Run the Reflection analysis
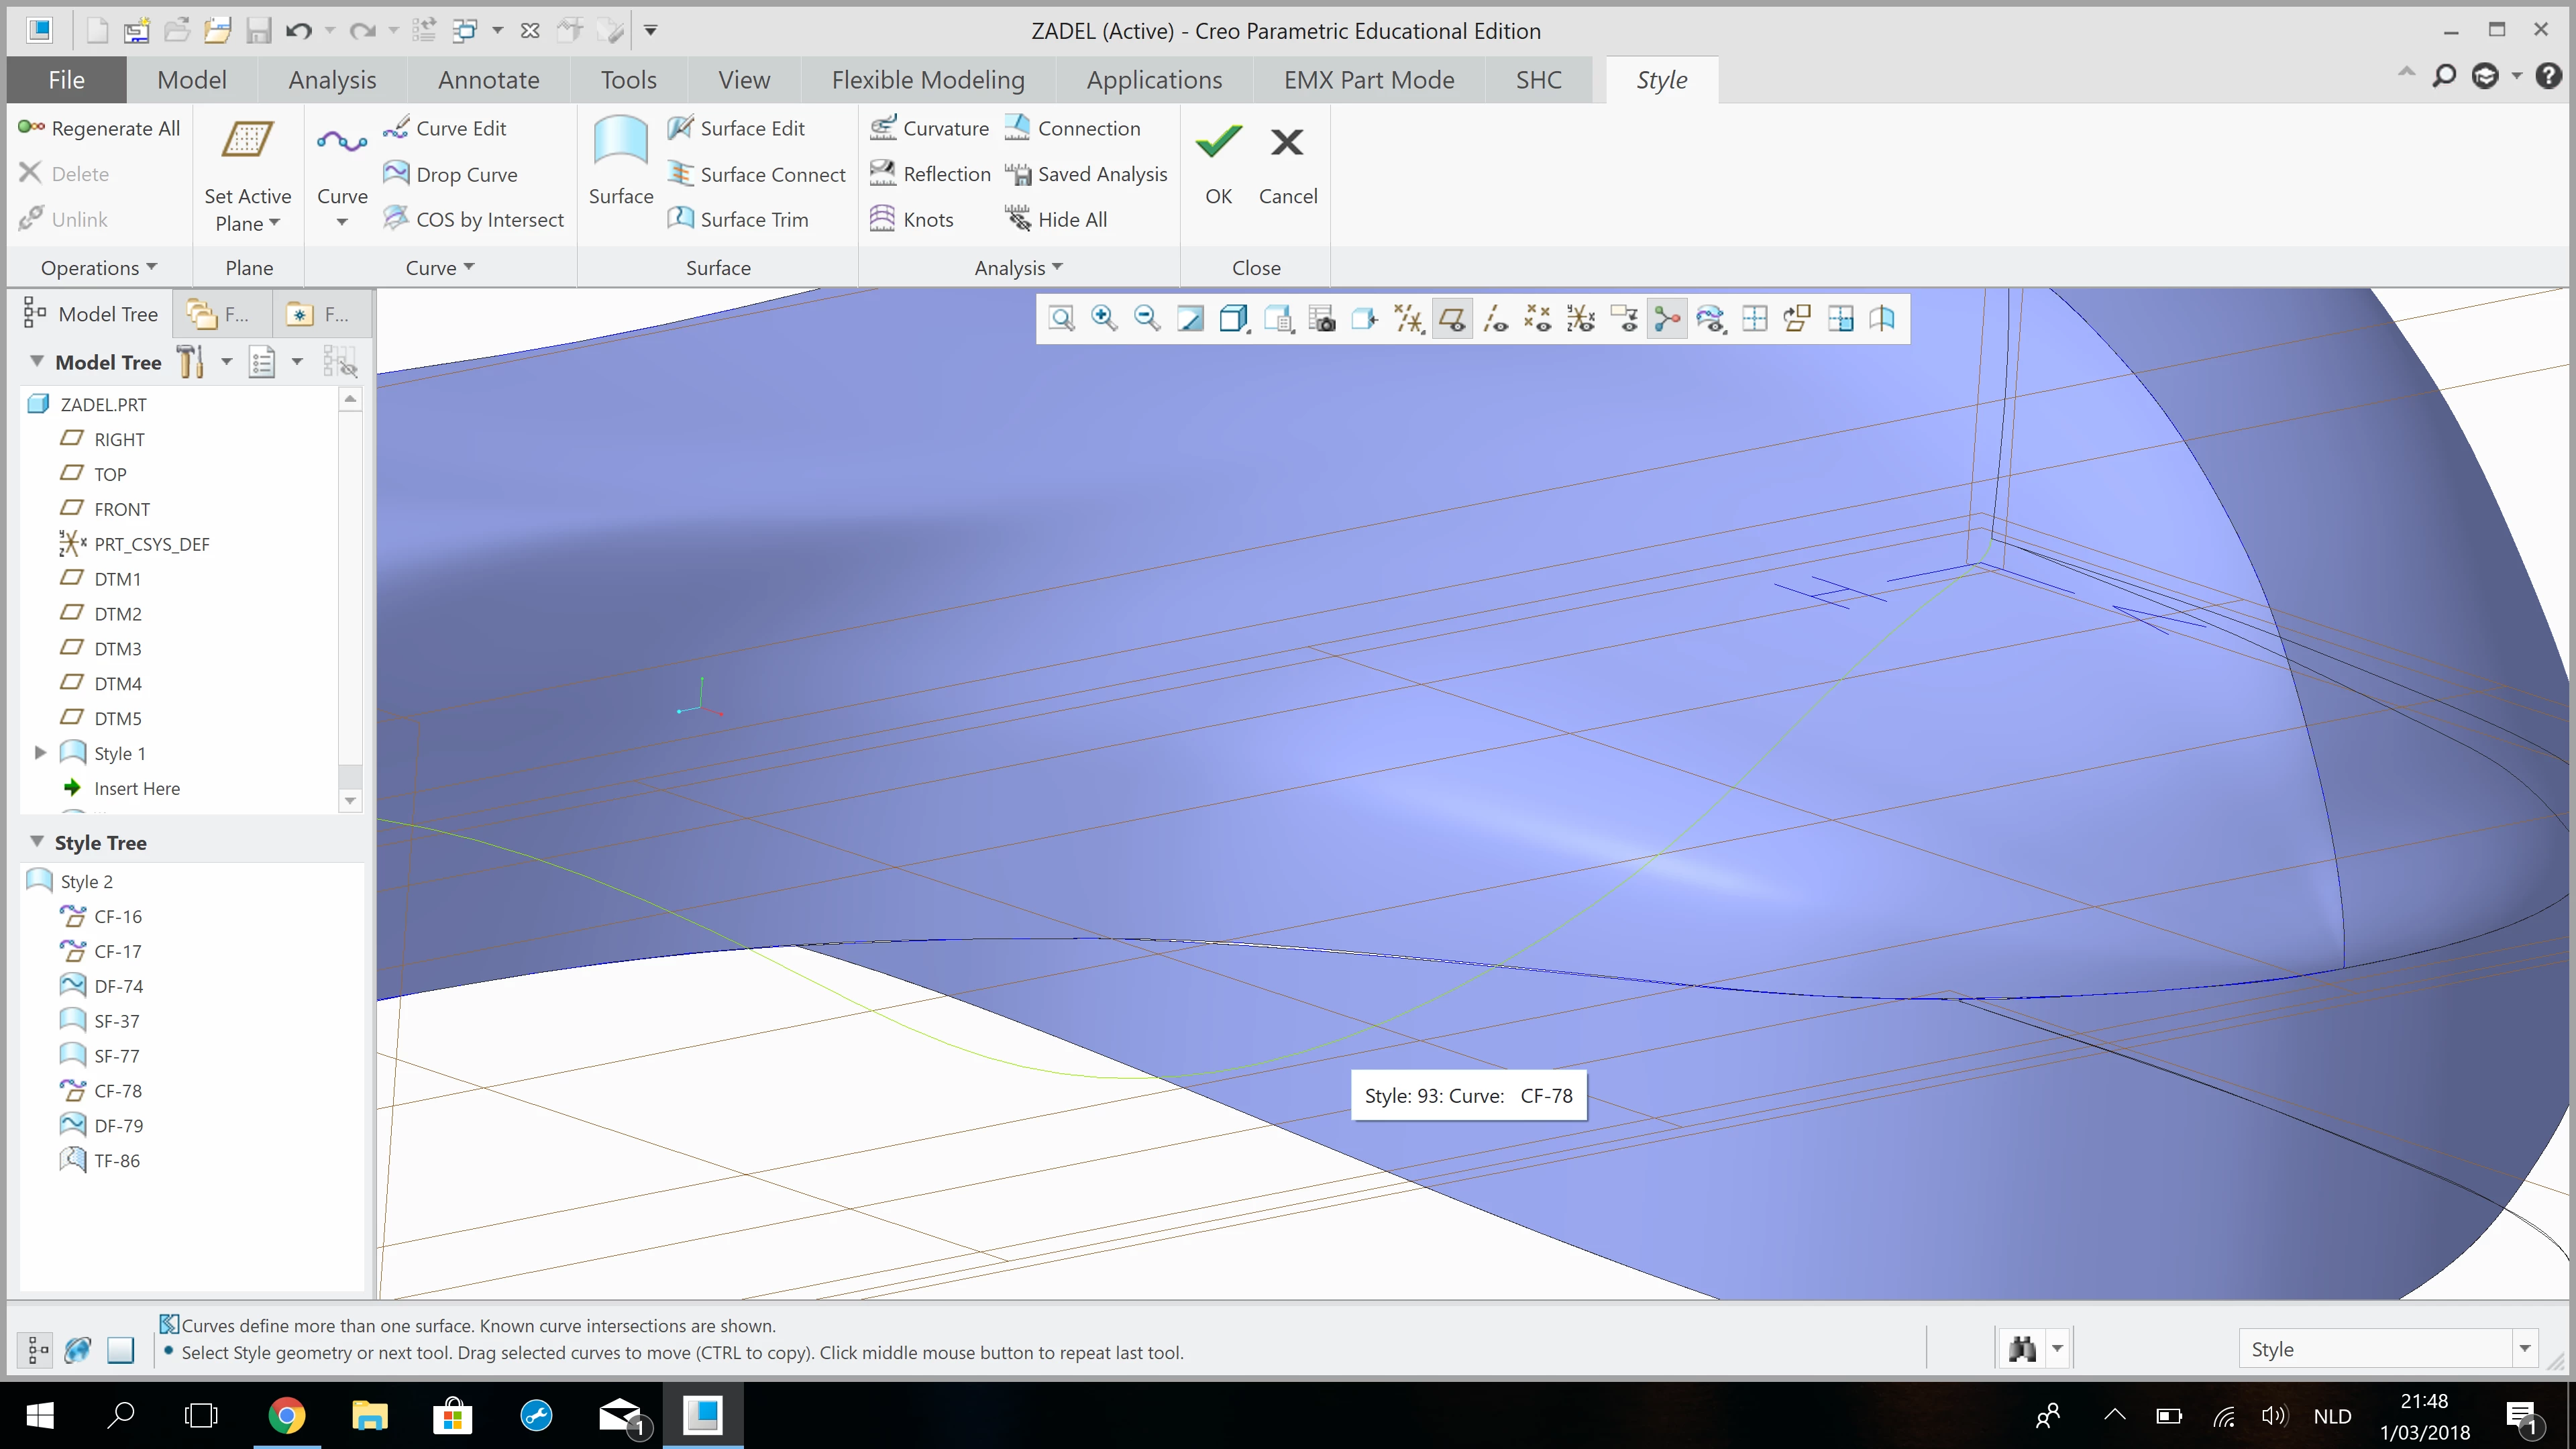Viewport: 2576px width, 1449px height. pos(930,174)
